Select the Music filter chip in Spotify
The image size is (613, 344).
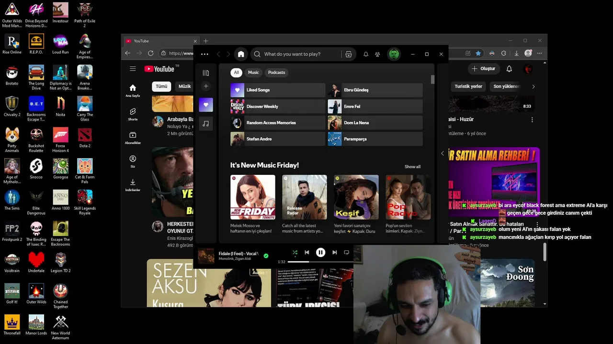(253, 73)
